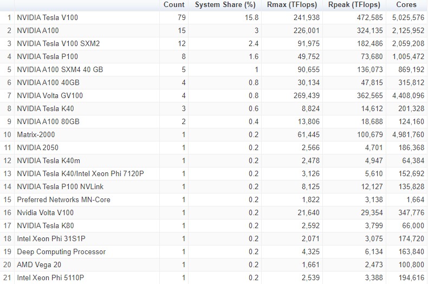Sort by System Share (%) column header

point(225,5)
